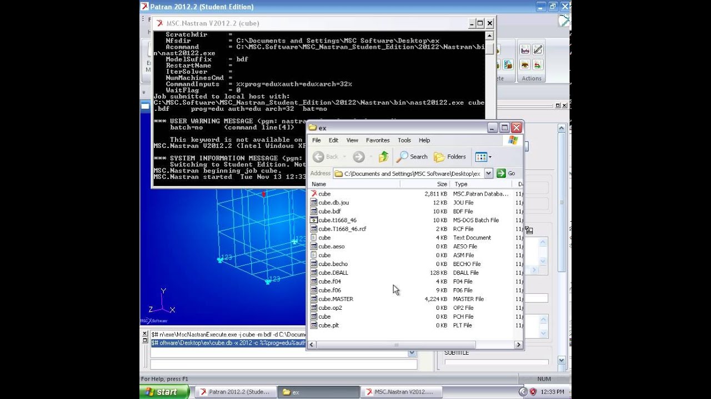
Task: Click the tray expand arrow icon in the taskbar
Action: [523, 392]
